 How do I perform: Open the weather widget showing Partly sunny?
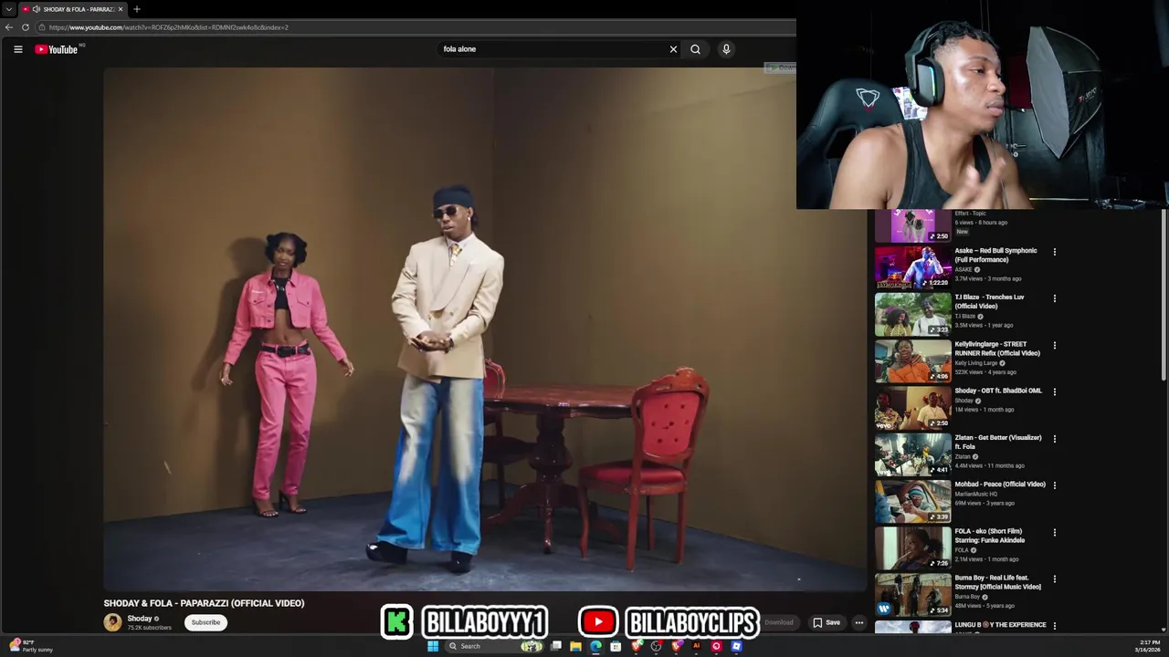tap(30, 646)
